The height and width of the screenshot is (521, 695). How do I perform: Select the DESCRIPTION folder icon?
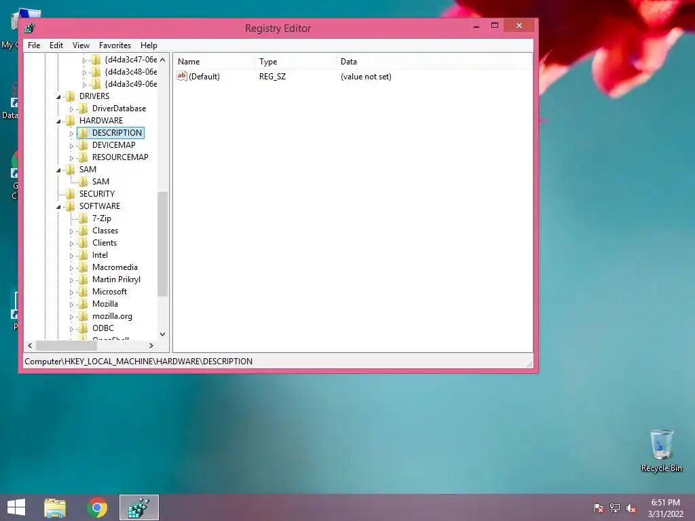click(83, 133)
